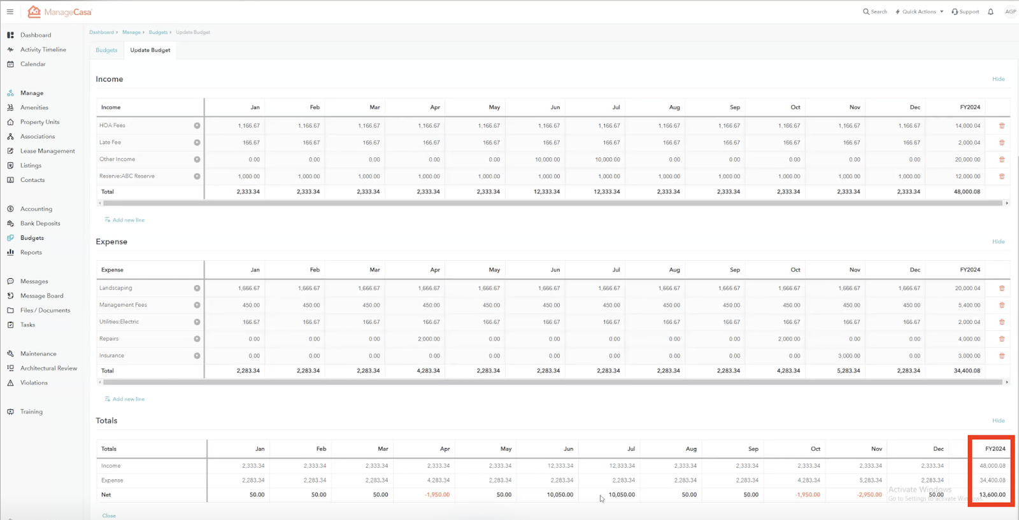Add new line under Expense table
Screen dimensions: 1019x520
point(125,399)
